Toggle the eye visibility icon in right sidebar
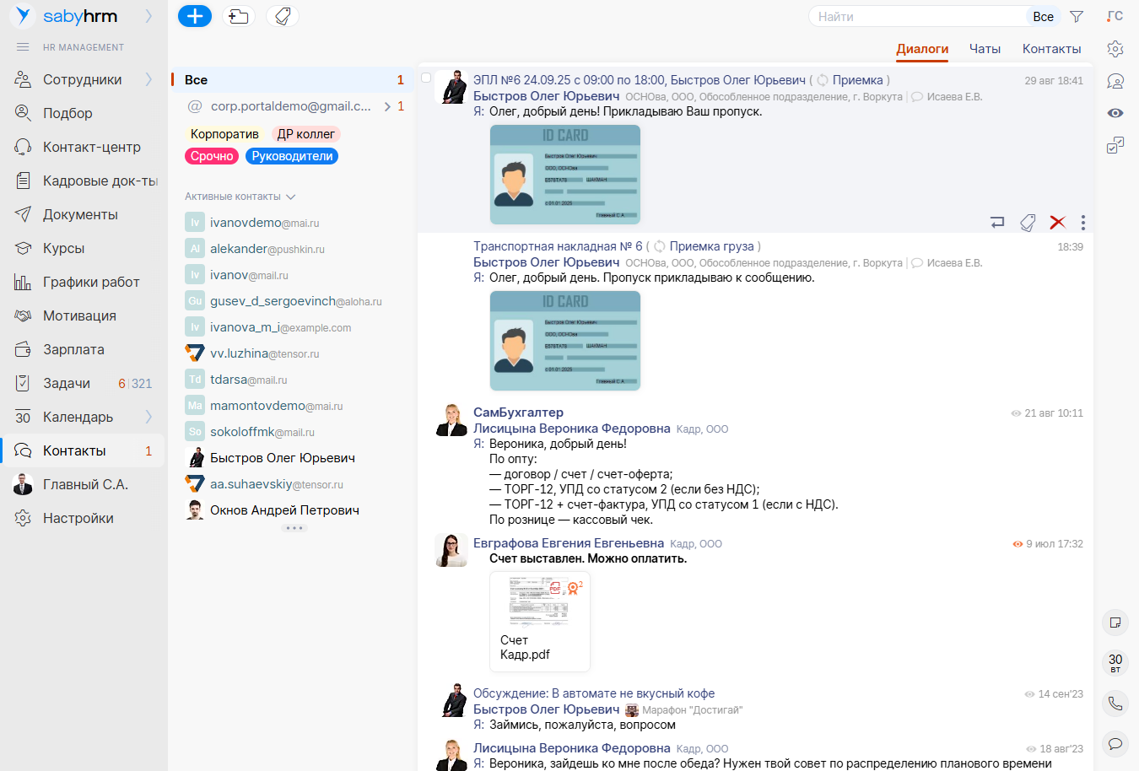Viewport: 1139px width, 771px height. click(1115, 113)
